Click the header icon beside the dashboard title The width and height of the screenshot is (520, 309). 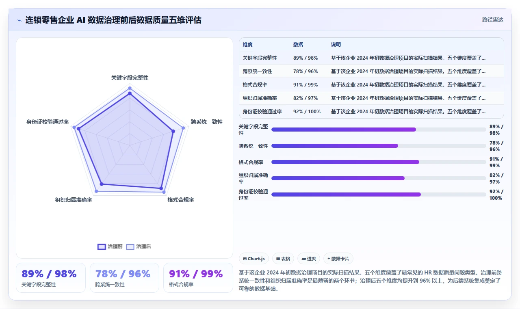pyautogui.click(x=19, y=20)
